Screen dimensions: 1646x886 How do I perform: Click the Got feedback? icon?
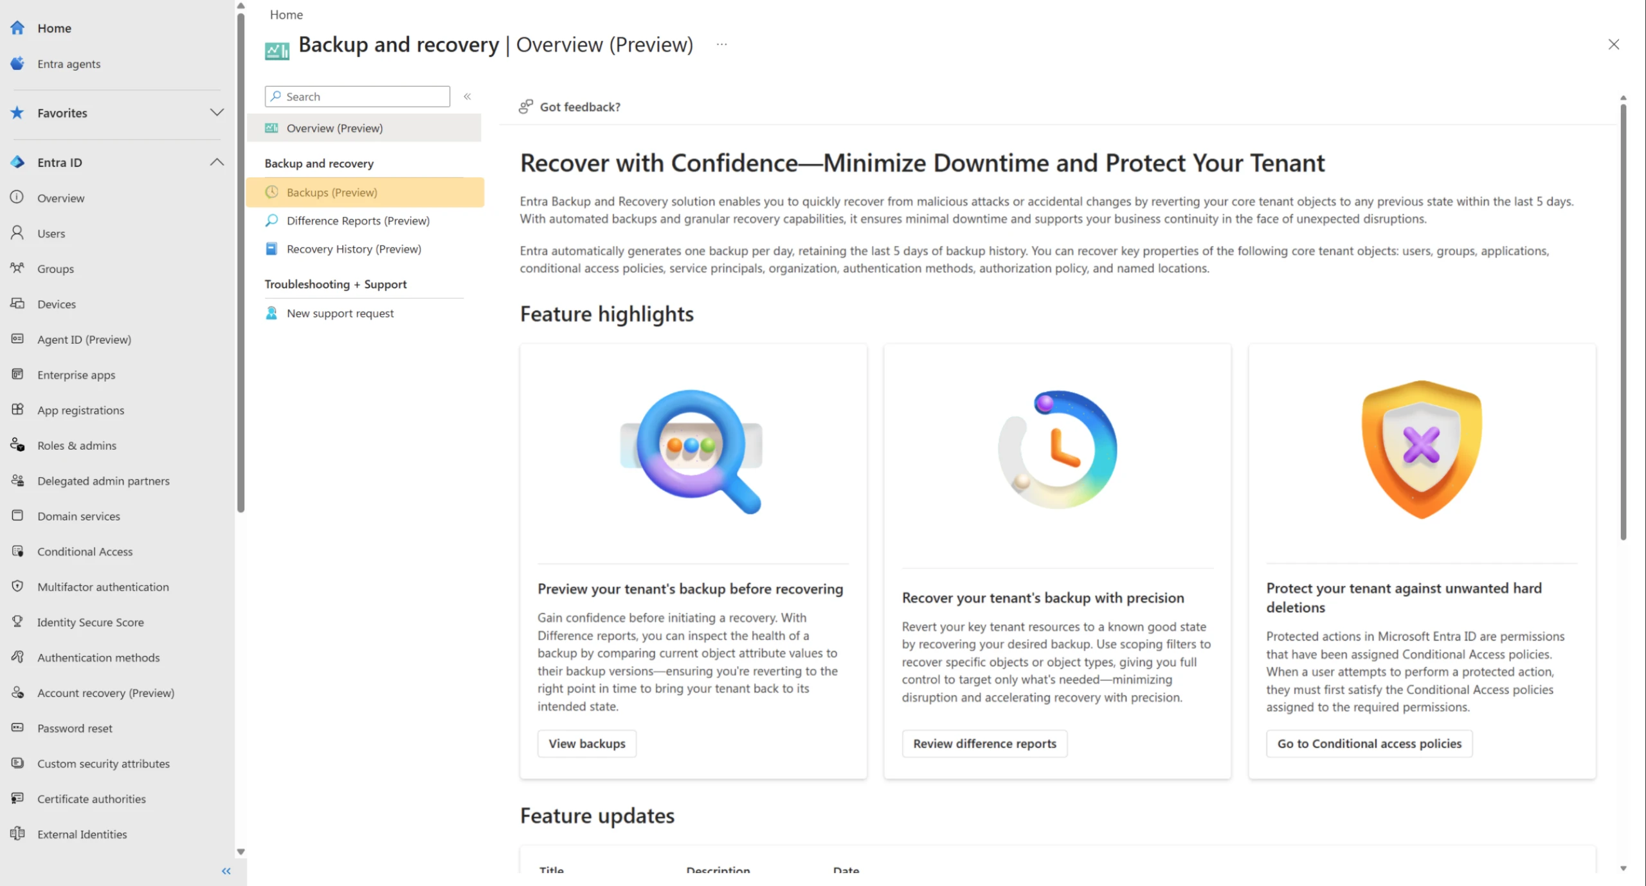(x=526, y=107)
